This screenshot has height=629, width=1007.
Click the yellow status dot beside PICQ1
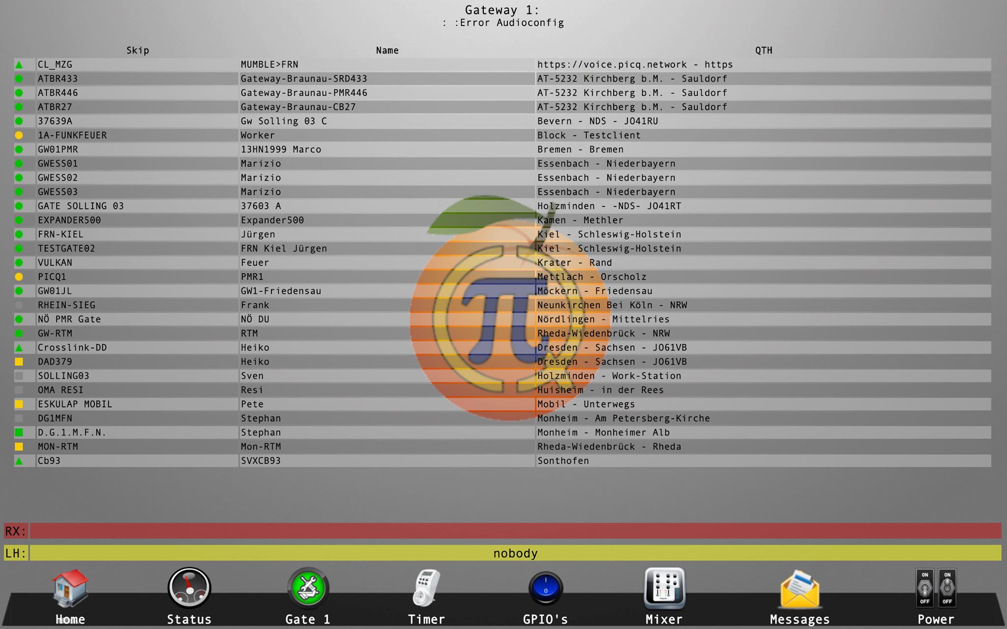click(19, 277)
